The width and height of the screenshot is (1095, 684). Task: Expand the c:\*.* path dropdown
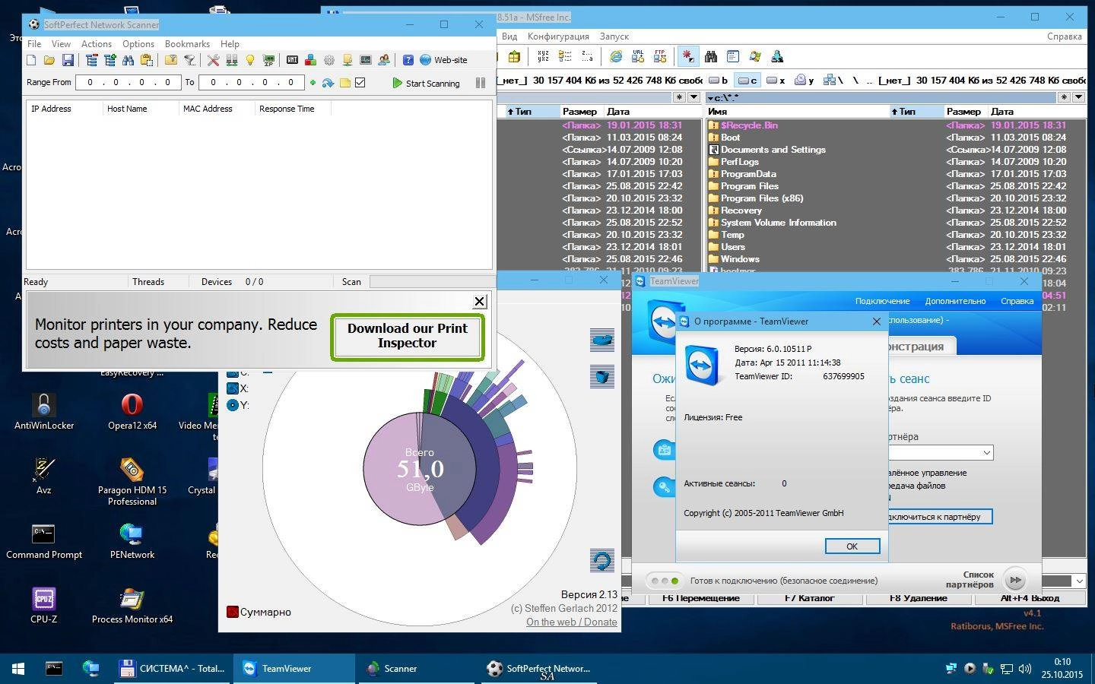click(710, 97)
